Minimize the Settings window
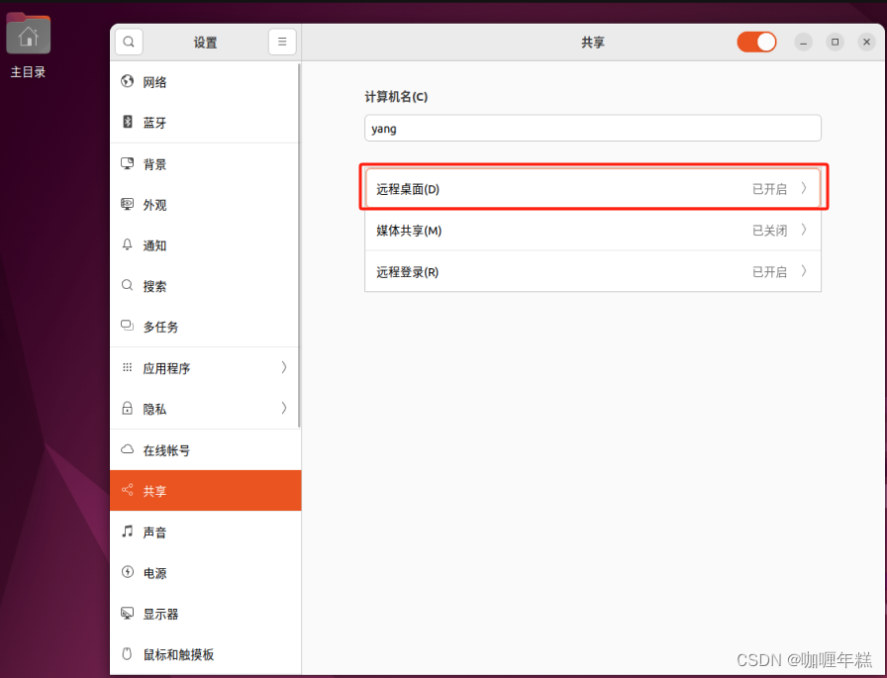This screenshot has height=678, width=887. tap(803, 42)
